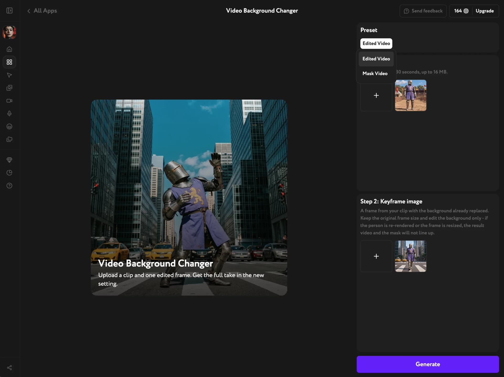The image size is (504, 377).
Task: Click the Step 2: Keyframe image heading
Action: pos(391,201)
